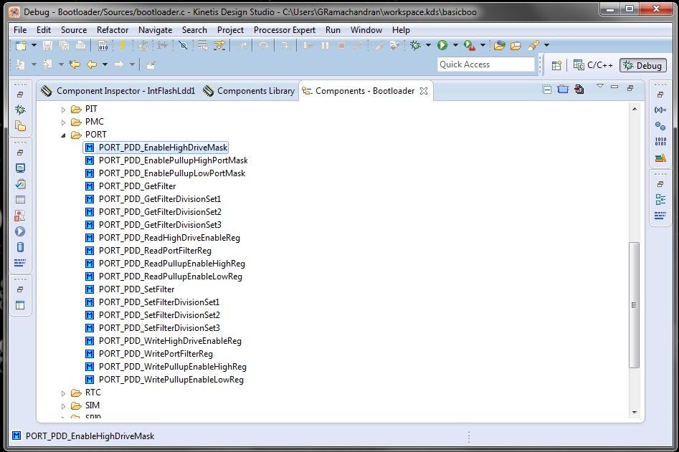The width and height of the screenshot is (679, 452).
Task: Start debugging with the bug toolbar icon
Action: coord(414,46)
